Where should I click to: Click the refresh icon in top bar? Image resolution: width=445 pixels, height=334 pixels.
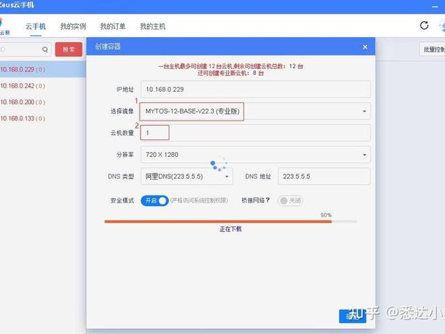[x=424, y=26]
